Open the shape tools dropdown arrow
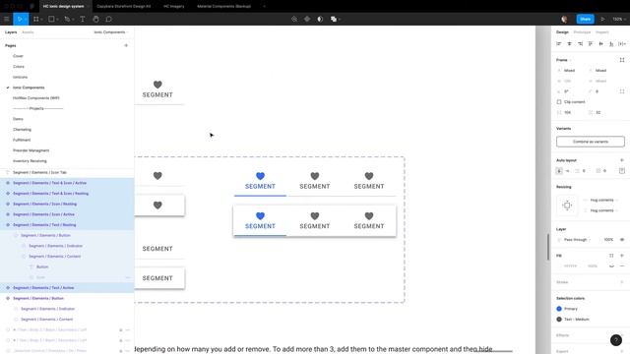This screenshot has height=354, width=630. coord(57,19)
